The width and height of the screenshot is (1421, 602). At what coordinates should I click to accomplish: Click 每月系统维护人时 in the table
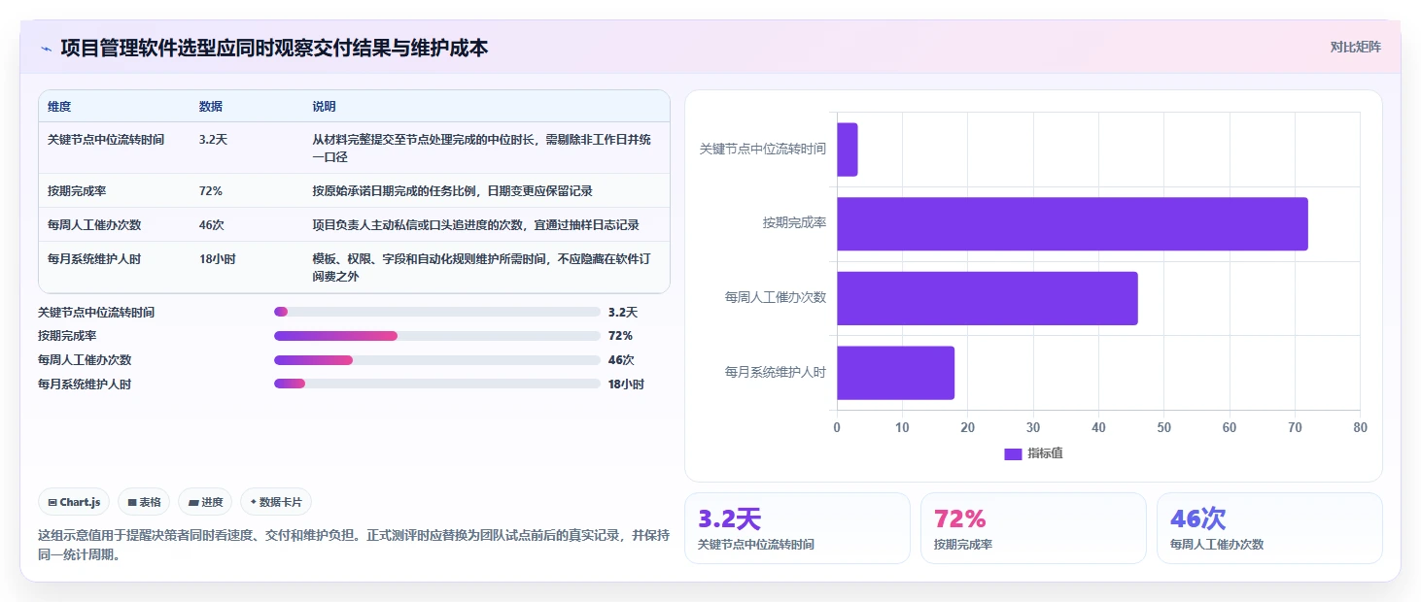(x=94, y=259)
